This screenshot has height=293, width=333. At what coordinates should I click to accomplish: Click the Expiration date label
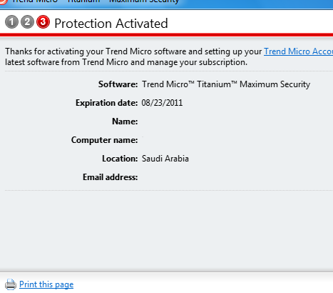107,103
